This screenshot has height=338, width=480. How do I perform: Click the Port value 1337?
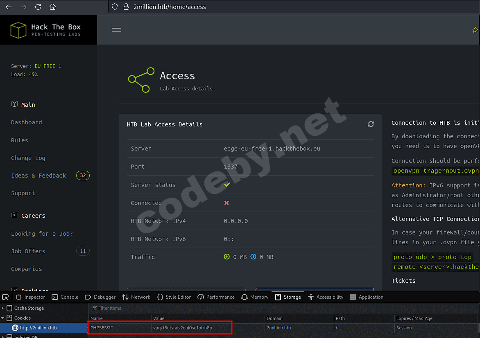[231, 167]
